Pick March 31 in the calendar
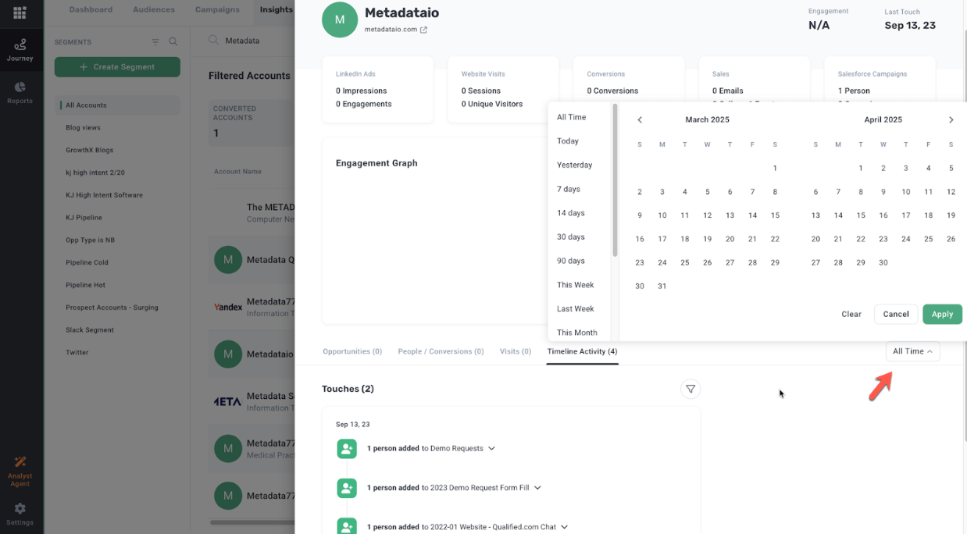967x534 pixels. (x=662, y=287)
